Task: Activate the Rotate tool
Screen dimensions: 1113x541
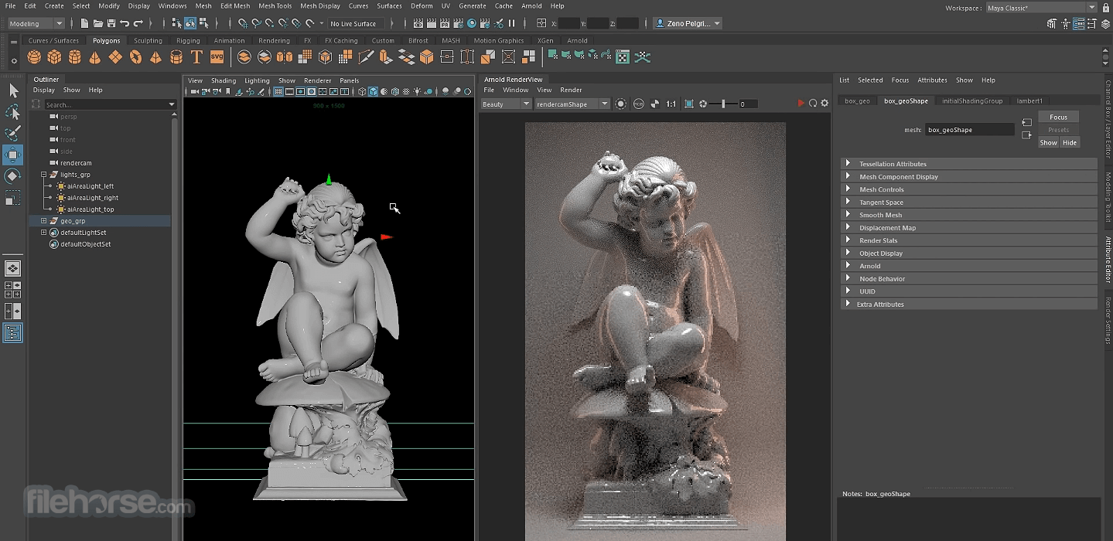Action: coord(13,176)
